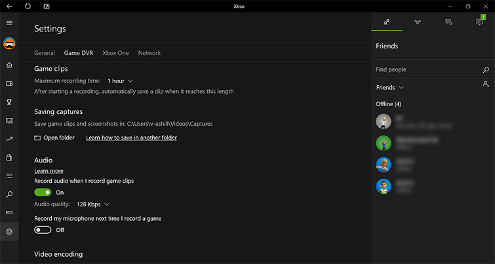Open notifications icon with badge 1
Screen dimensions: 495x264
479,22
